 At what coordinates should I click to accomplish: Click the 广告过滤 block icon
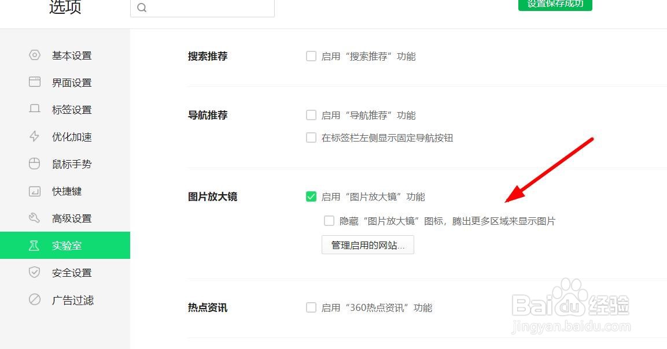pyautogui.click(x=35, y=300)
